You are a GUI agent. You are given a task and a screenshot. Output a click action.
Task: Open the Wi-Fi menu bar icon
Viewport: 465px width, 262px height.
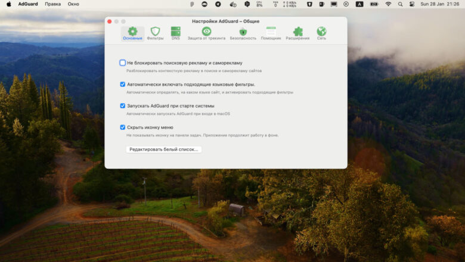(388, 4)
